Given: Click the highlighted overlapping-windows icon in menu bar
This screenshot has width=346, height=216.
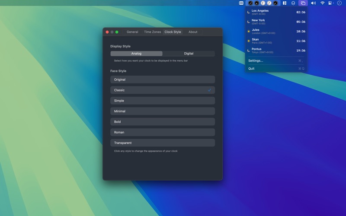Looking at the screenshot, I should tap(303, 3).
